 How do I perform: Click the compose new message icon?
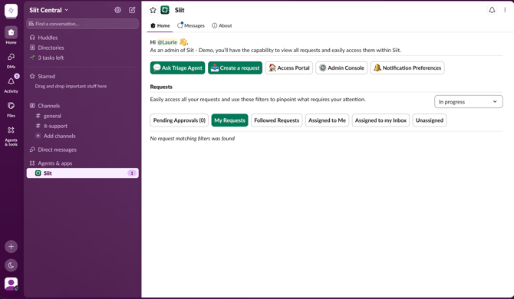[132, 10]
